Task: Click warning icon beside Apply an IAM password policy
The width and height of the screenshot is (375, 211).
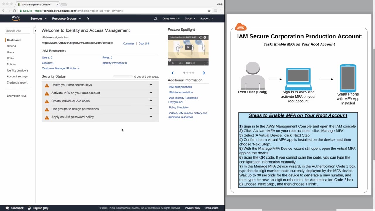Action: (47, 117)
